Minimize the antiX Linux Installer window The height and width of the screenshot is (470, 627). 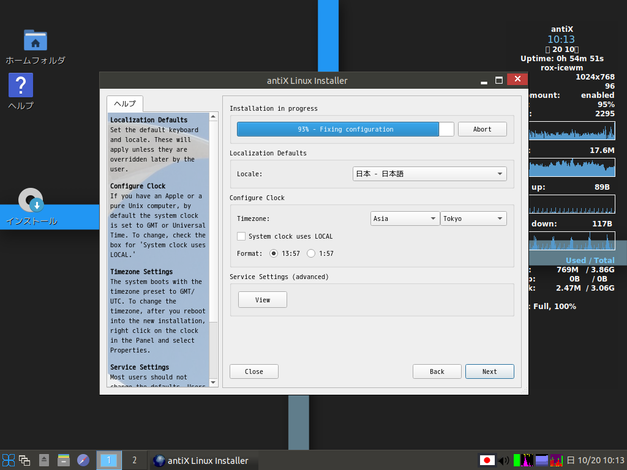(x=484, y=80)
